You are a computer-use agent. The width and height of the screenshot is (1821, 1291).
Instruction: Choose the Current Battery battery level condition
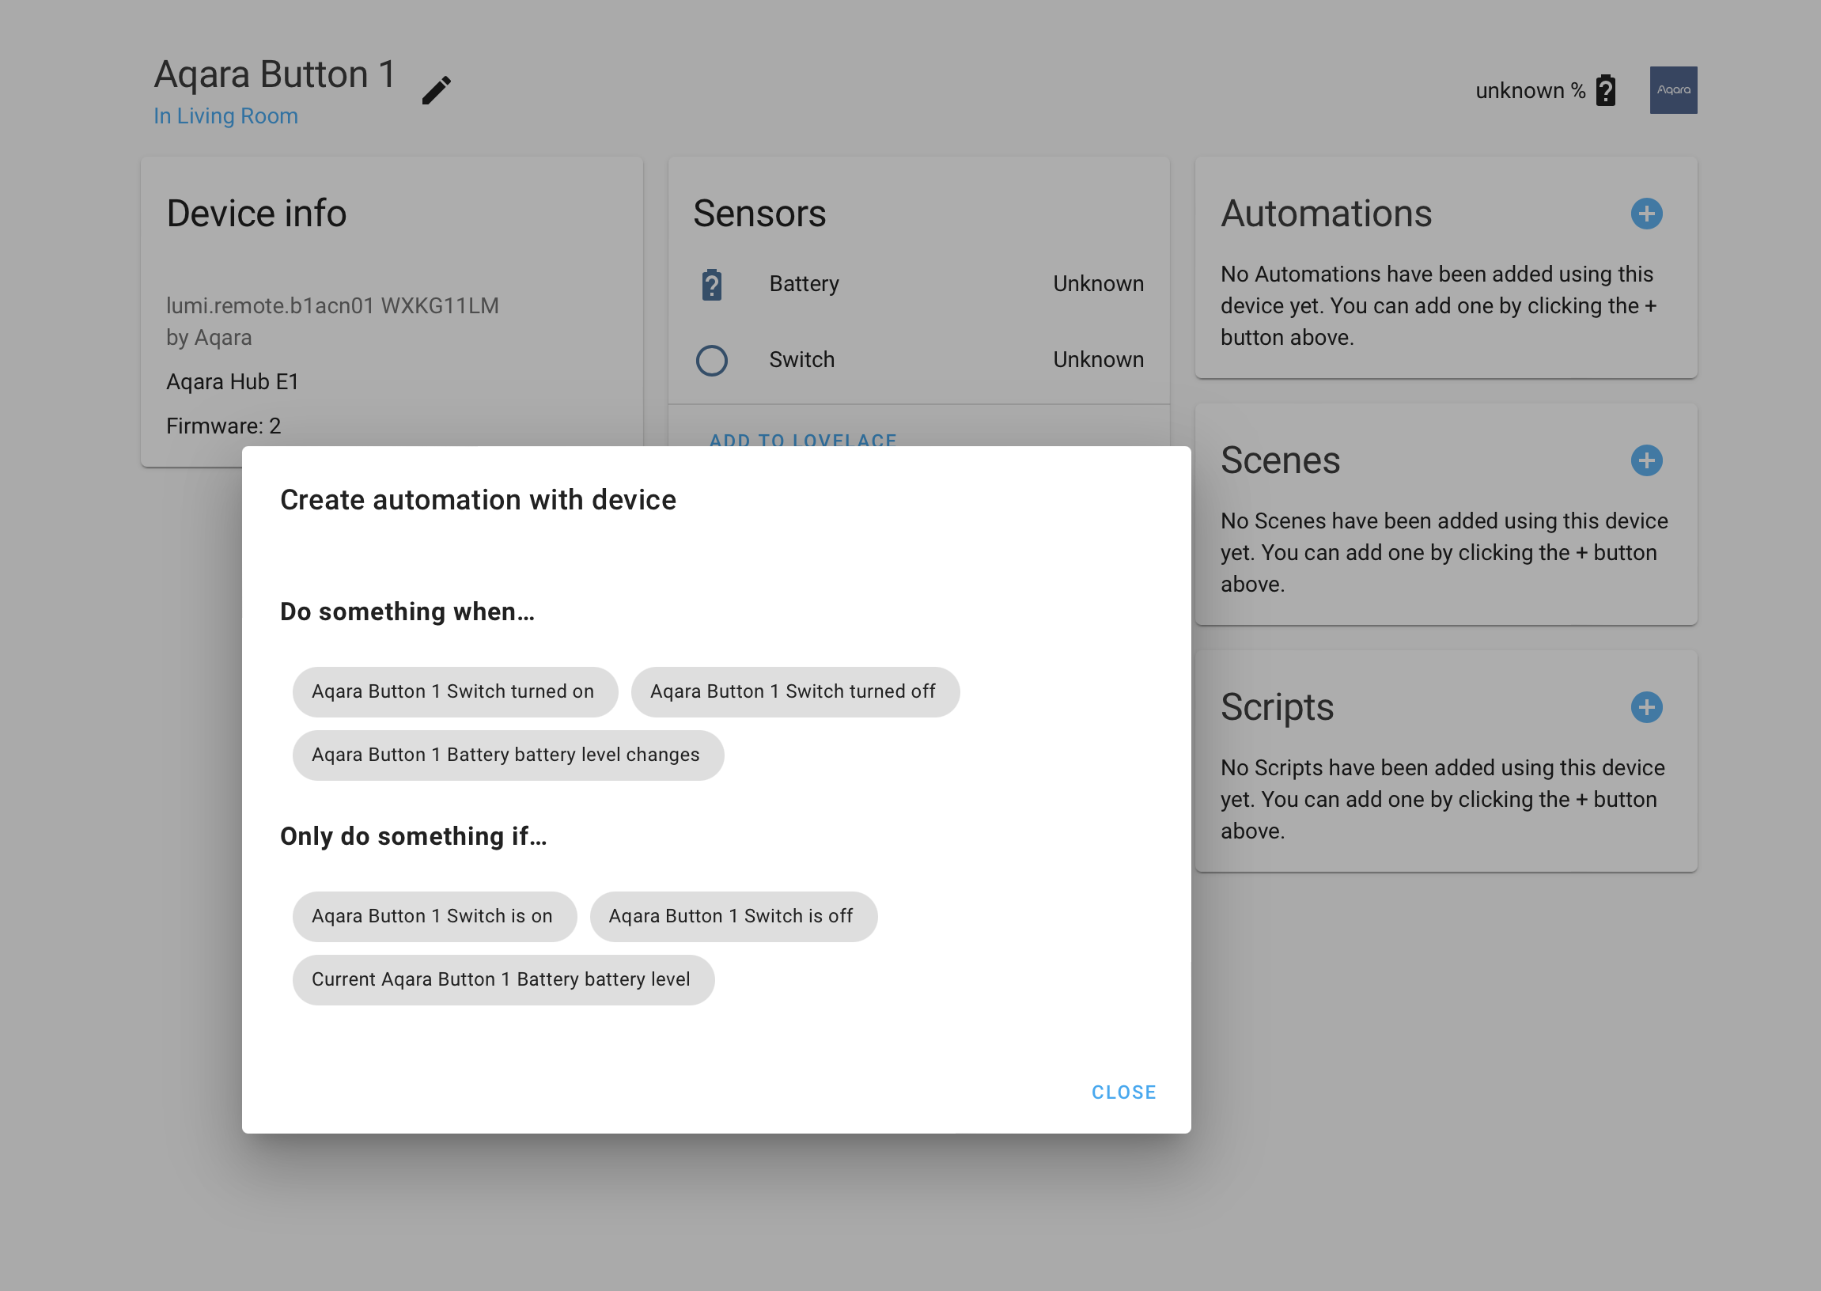point(502,979)
